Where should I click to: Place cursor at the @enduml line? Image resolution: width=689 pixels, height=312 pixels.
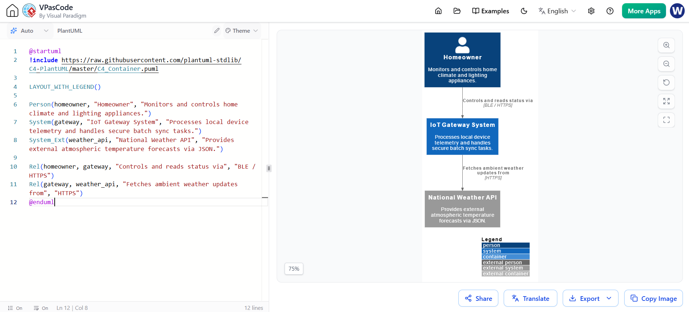click(x=42, y=202)
